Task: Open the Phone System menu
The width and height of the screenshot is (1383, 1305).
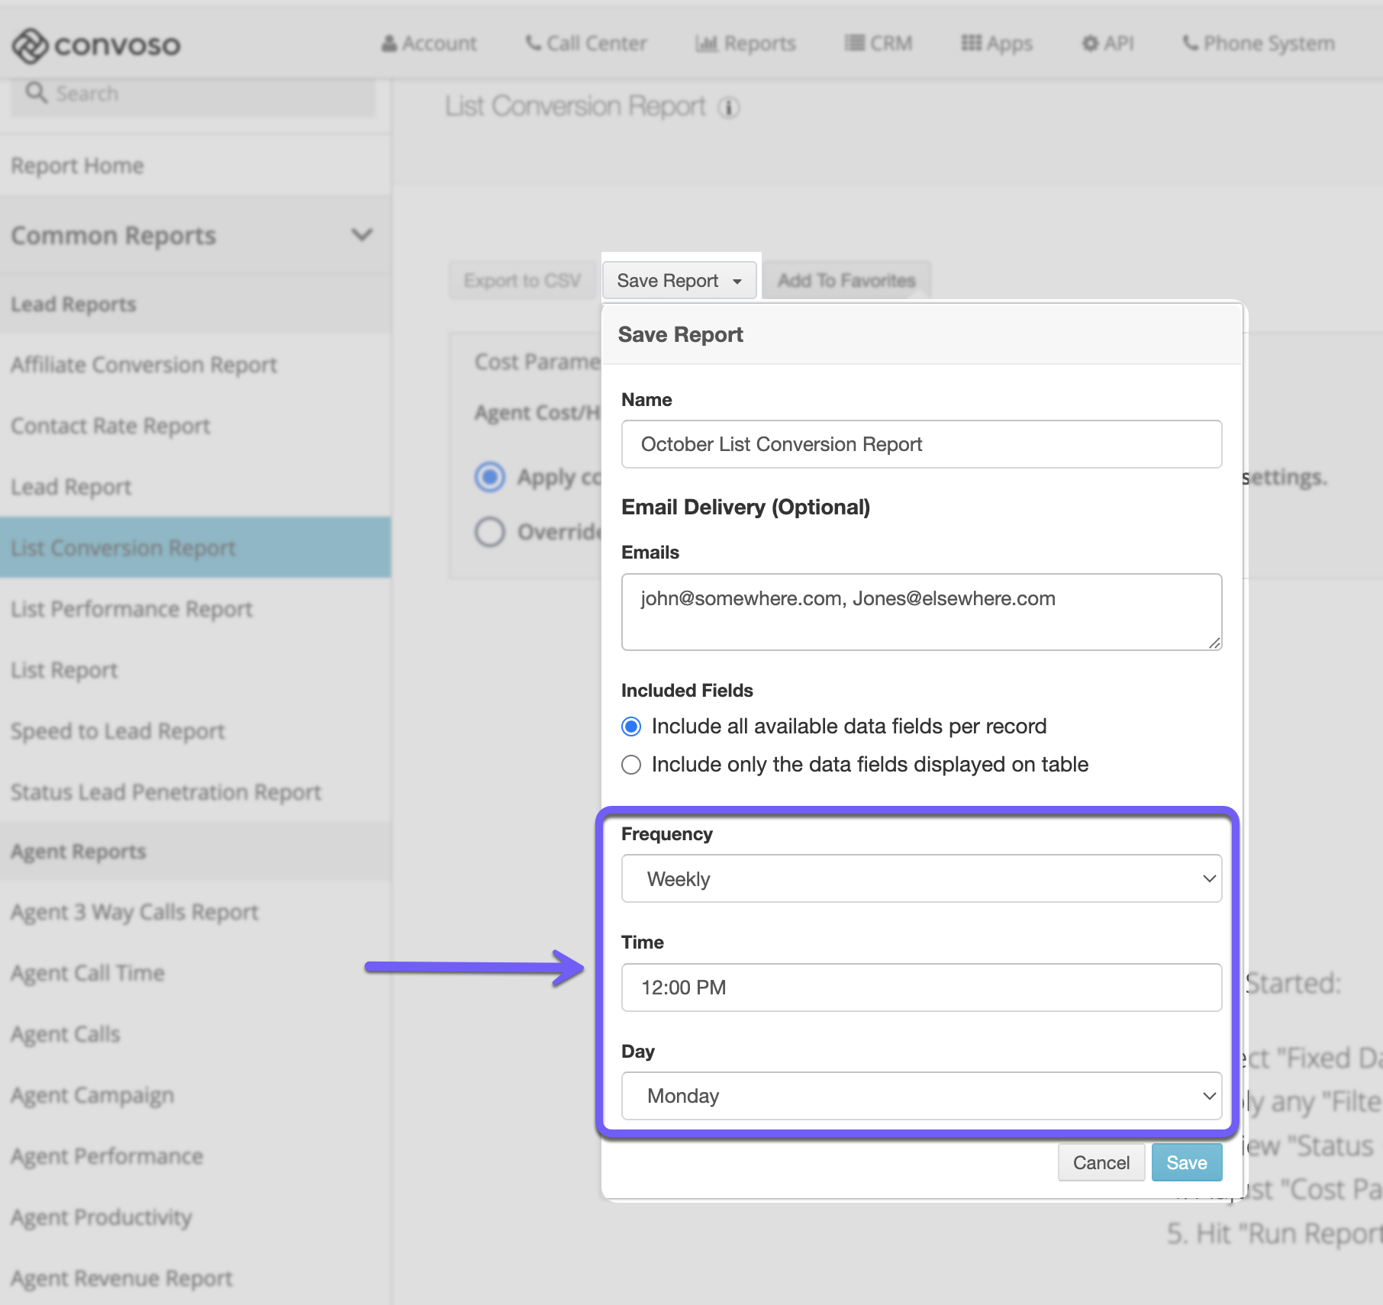Action: 1258,43
